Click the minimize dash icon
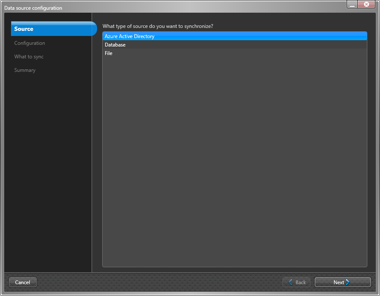Screen dimensions: 380x296 click(x=351, y=5)
